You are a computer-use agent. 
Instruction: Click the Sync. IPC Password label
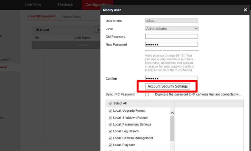tap(120, 94)
